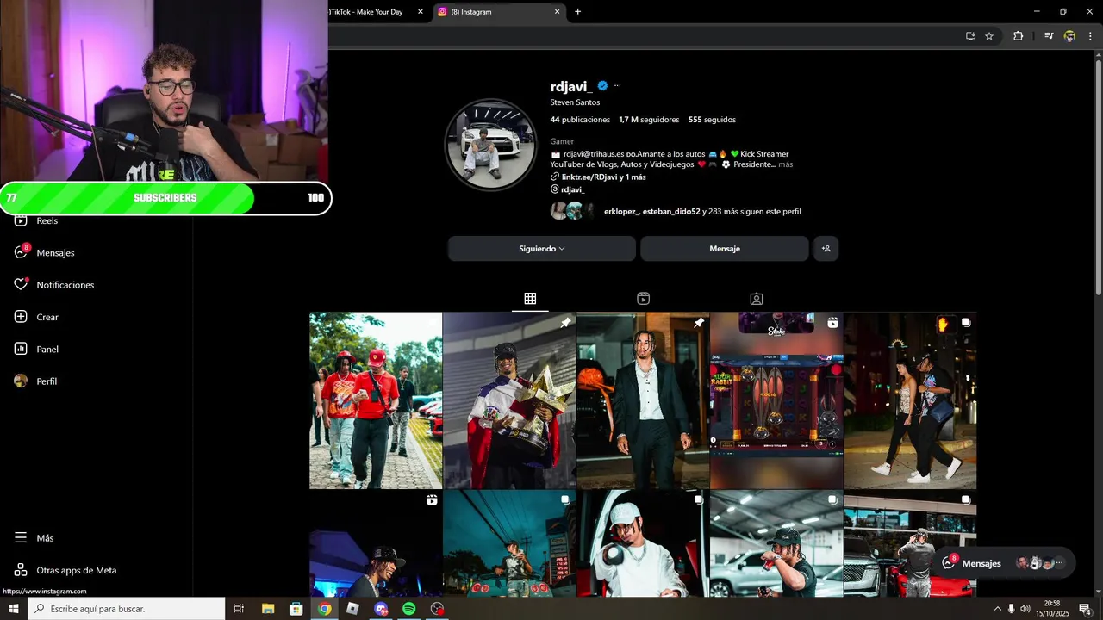Open post of man in white cap pointing
The width and height of the screenshot is (1103, 620).
point(643,544)
